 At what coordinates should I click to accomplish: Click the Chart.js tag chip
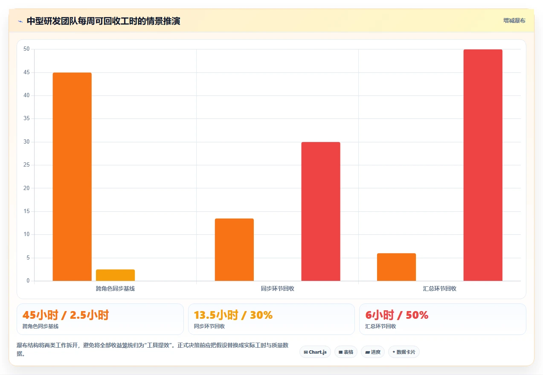(315, 352)
